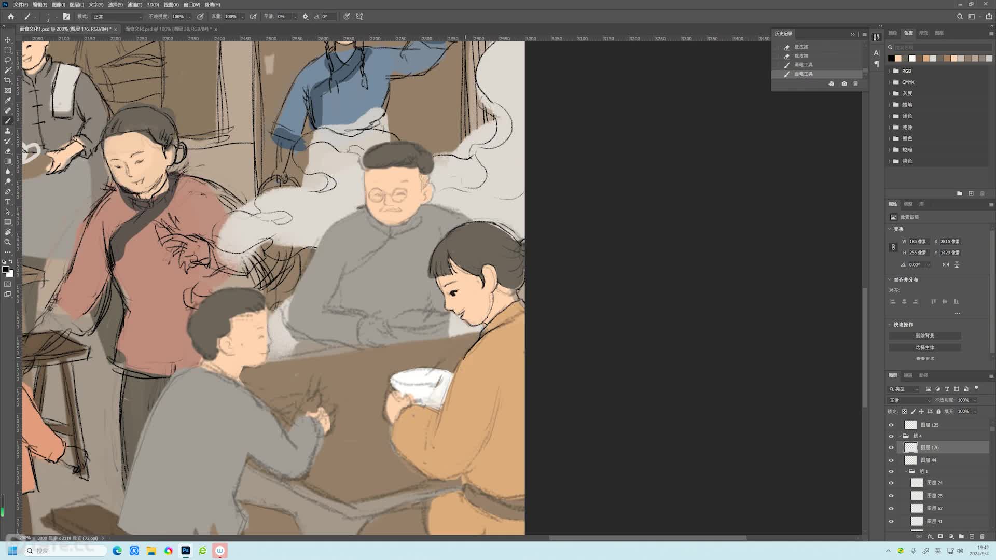
Task: Select the Eraser tool
Action: (x=8, y=151)
